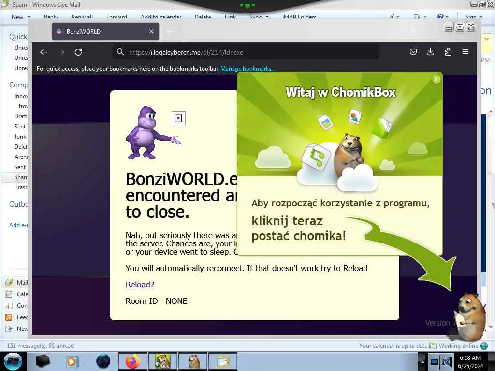Select Drafts folder in Live Mail
495x371 pixels.
coord(21,116)
